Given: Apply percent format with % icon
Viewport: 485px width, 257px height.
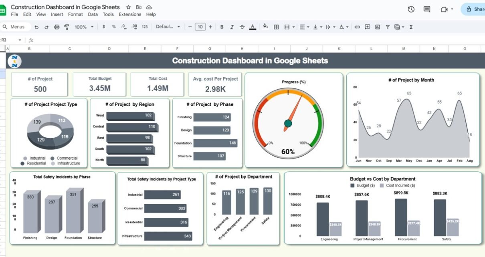Looking at the screenshot, I should pyautogui.click(x=114, y=27).
